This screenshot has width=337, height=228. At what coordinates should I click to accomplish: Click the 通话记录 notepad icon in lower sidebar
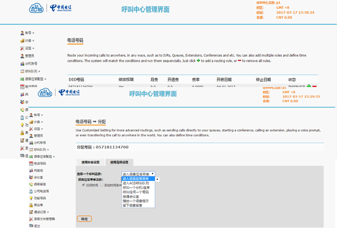31,212
